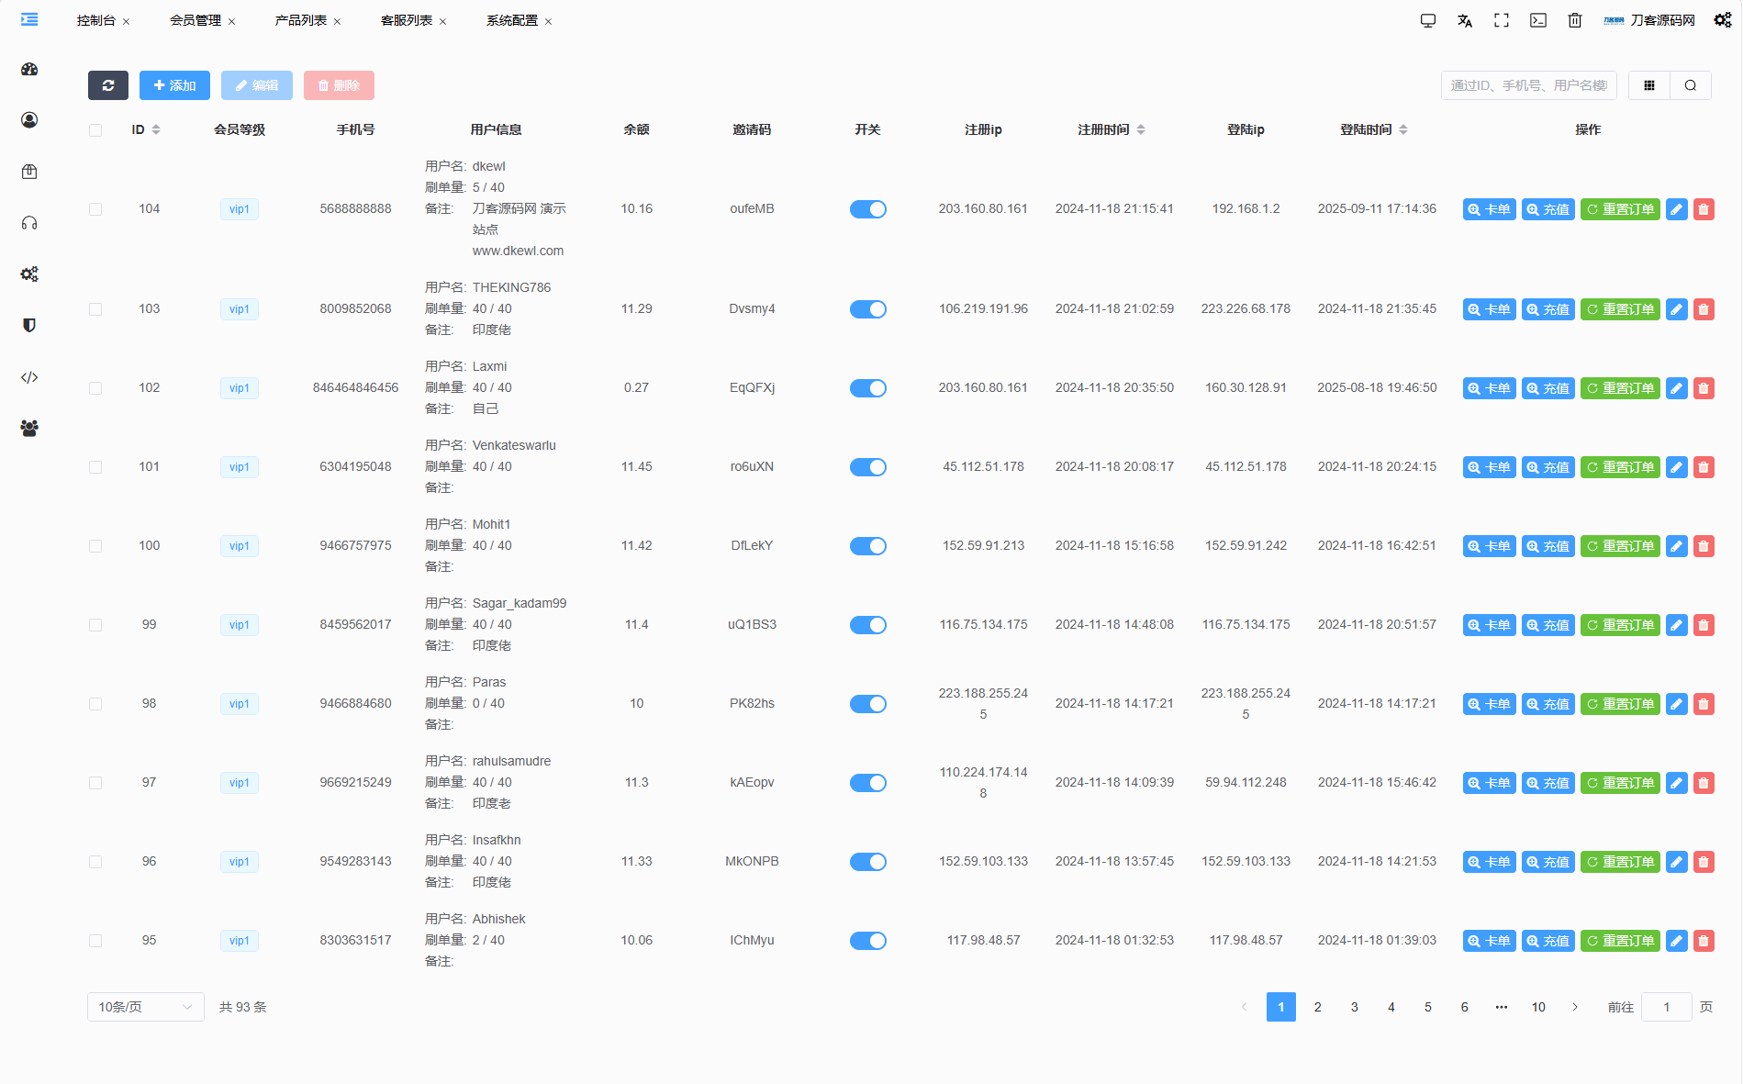The width and height of the screenshot is (1743, 1084).
Task: Open the headset customer service sidebar icon
Action: 29,223
